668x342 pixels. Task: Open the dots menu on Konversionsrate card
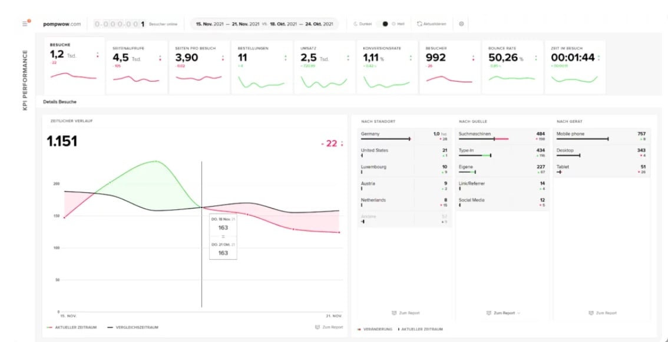click(411, 58)
